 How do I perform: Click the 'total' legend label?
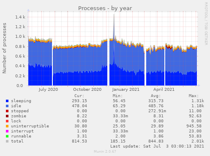pyautogui.click(x=17, y=141)
